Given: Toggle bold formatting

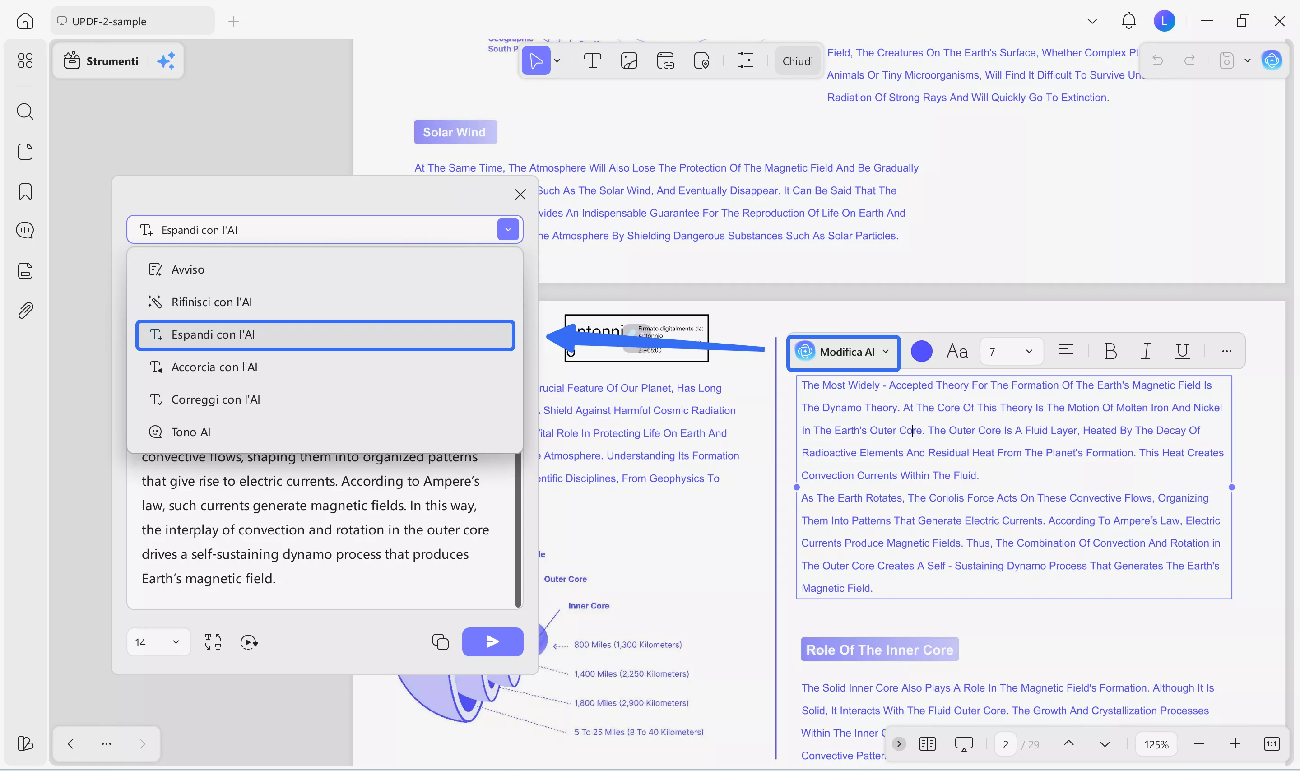Looking at the screenshot, I should pyautogui.click(x=1110, y=352).
